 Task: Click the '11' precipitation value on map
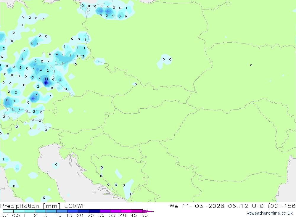(46, 79)
